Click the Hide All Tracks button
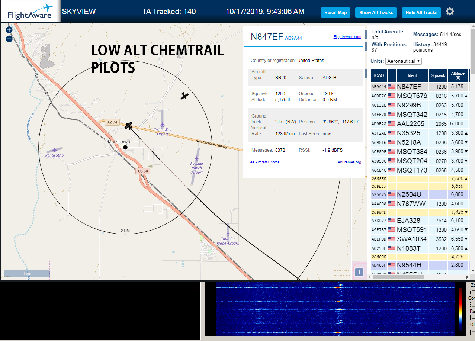 (x=421, y=12)
